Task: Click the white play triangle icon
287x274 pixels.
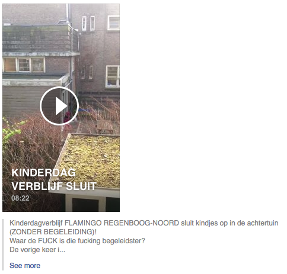Action: (61, 106)
